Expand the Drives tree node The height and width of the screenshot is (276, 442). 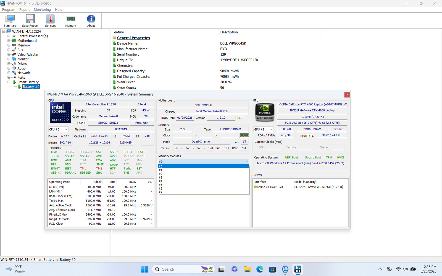click(9, 64)
